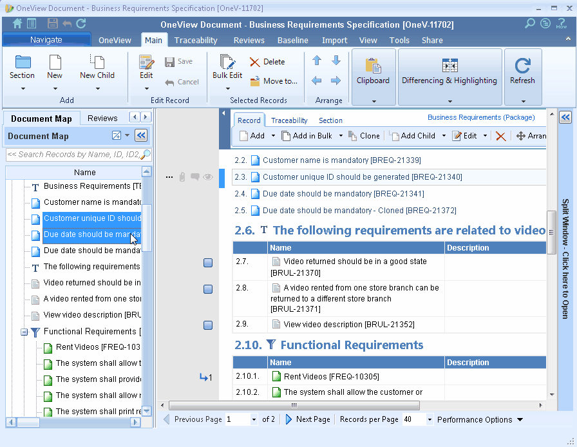Image resolution: width=577 pixels, height=447 pixels.
Task: Delete selected records via ribbon Delete
Action: point(267,62)
